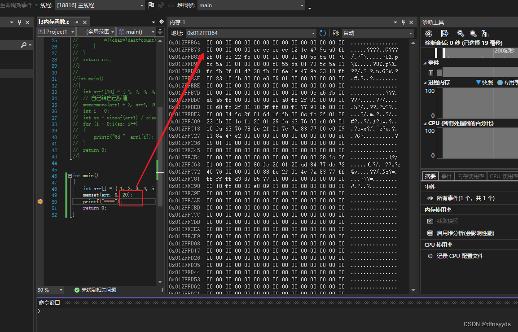This screenshot has width=518, height=332.
Task: Click the search magnifier in the left panel
Action: coord(23,44)
